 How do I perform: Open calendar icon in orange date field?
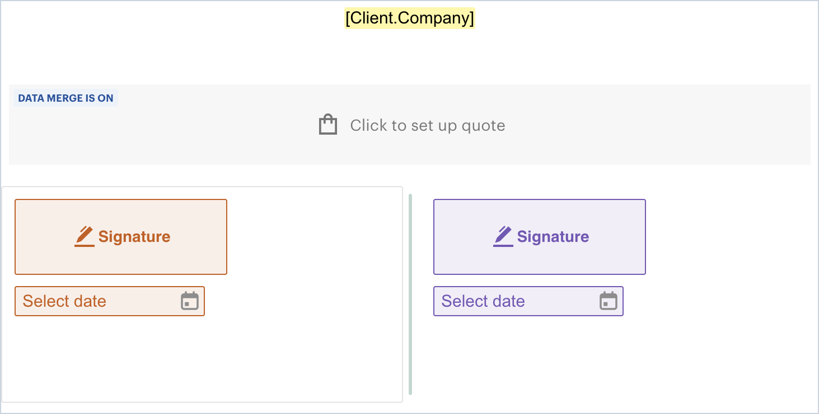(x=190, y=301)
